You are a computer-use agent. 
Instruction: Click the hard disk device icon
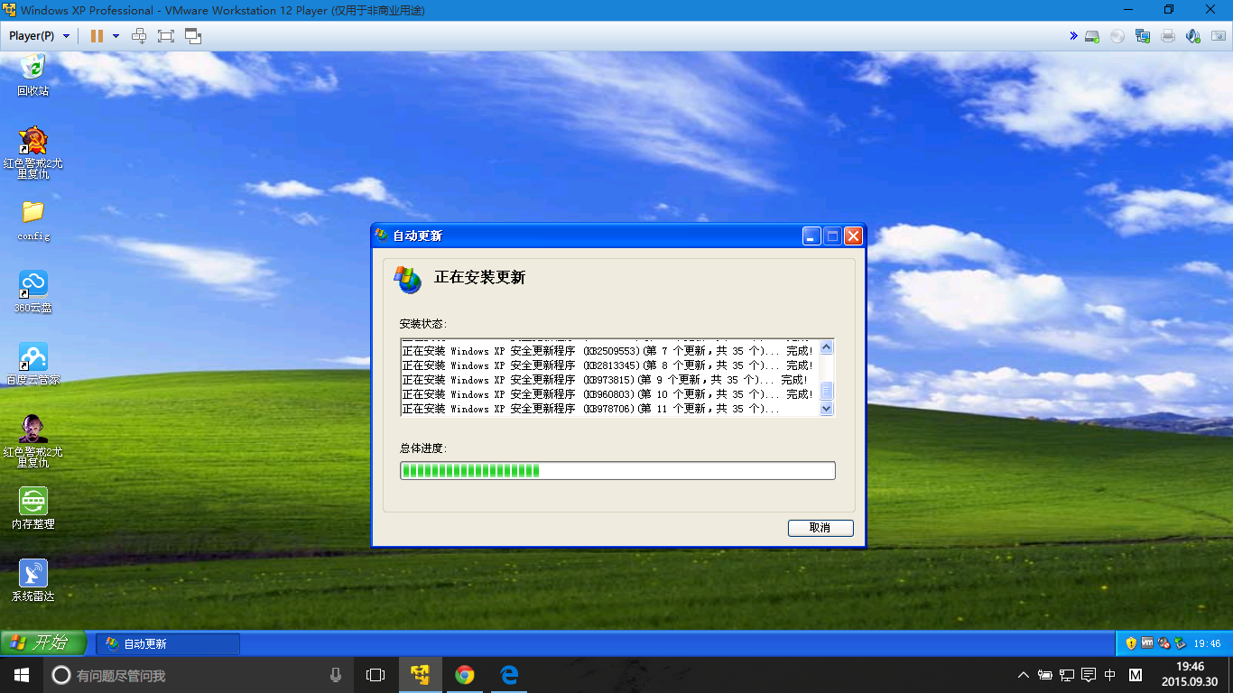[1092, 36]
